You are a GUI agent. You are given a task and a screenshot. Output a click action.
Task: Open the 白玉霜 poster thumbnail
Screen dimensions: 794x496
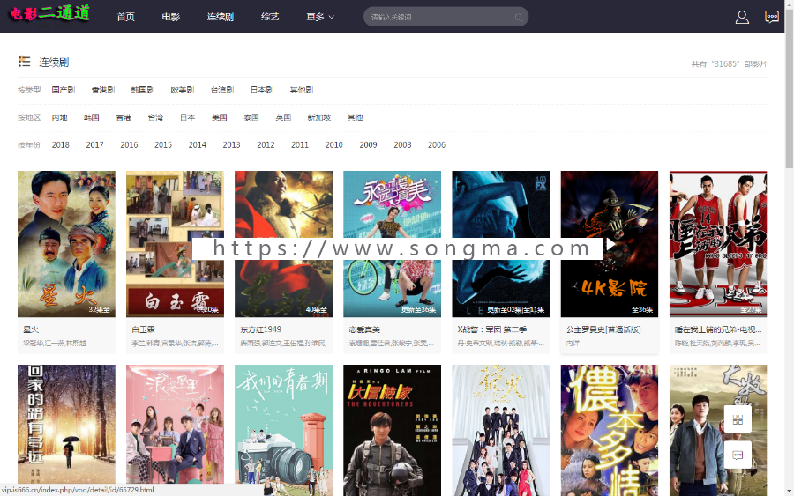click(x=175, y=244)
